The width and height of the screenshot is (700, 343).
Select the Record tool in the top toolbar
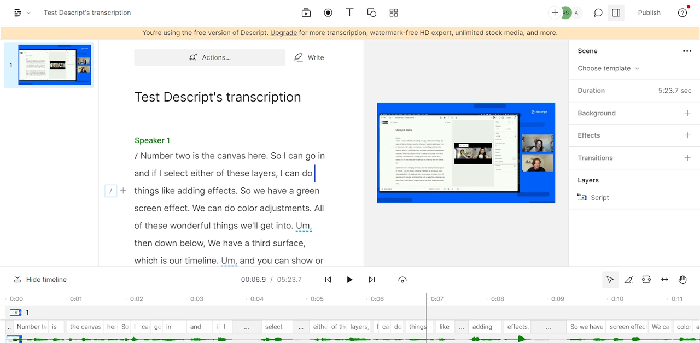(328, 13)
